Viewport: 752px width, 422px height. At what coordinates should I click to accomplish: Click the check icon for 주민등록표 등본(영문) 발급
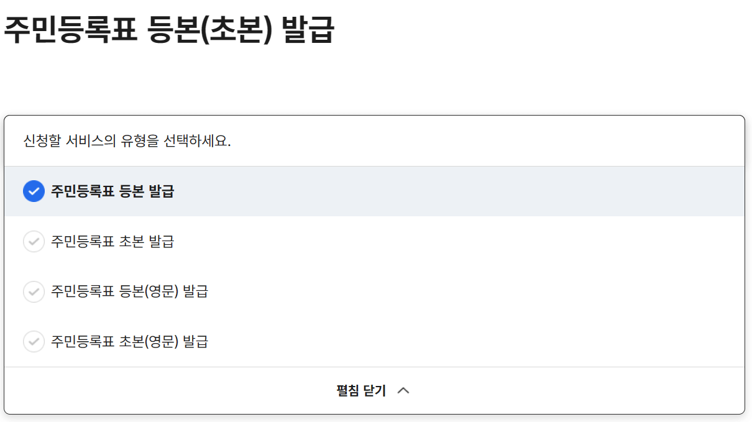point(33,291)
